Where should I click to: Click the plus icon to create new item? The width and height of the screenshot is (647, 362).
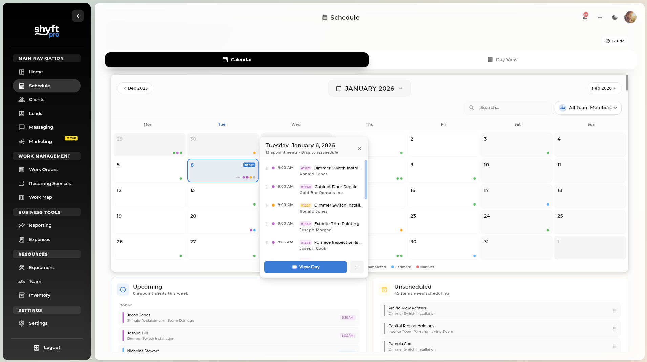[x=599, y=17]
